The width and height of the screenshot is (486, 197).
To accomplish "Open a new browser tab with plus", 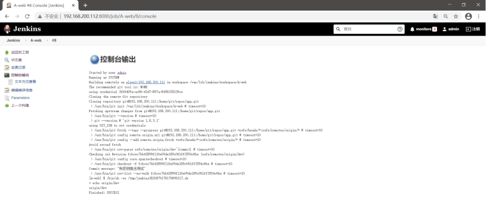I will [85, 5].
